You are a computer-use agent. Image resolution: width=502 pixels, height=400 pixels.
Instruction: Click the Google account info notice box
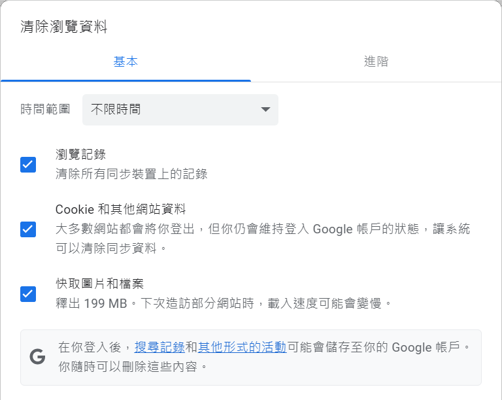pos(251,358)
